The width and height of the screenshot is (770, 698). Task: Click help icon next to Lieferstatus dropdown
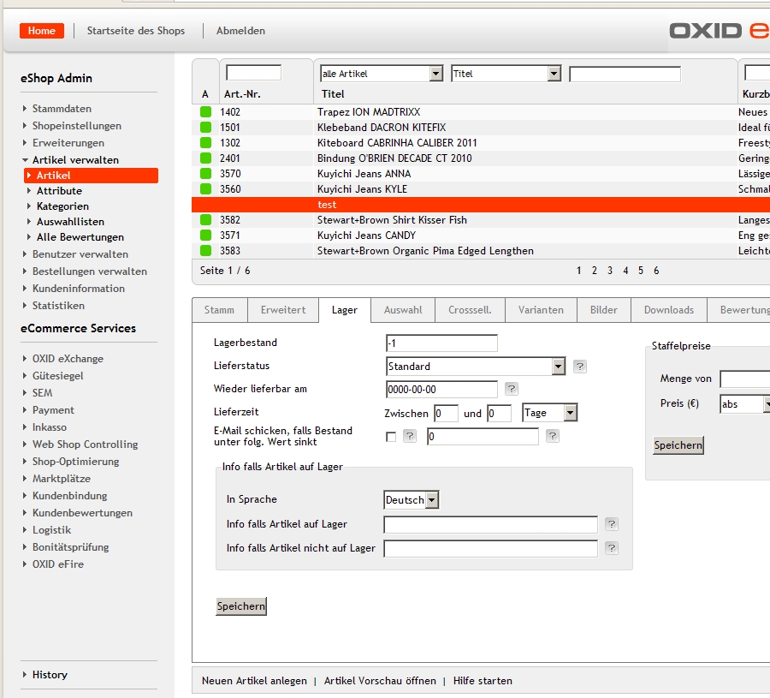580,367
